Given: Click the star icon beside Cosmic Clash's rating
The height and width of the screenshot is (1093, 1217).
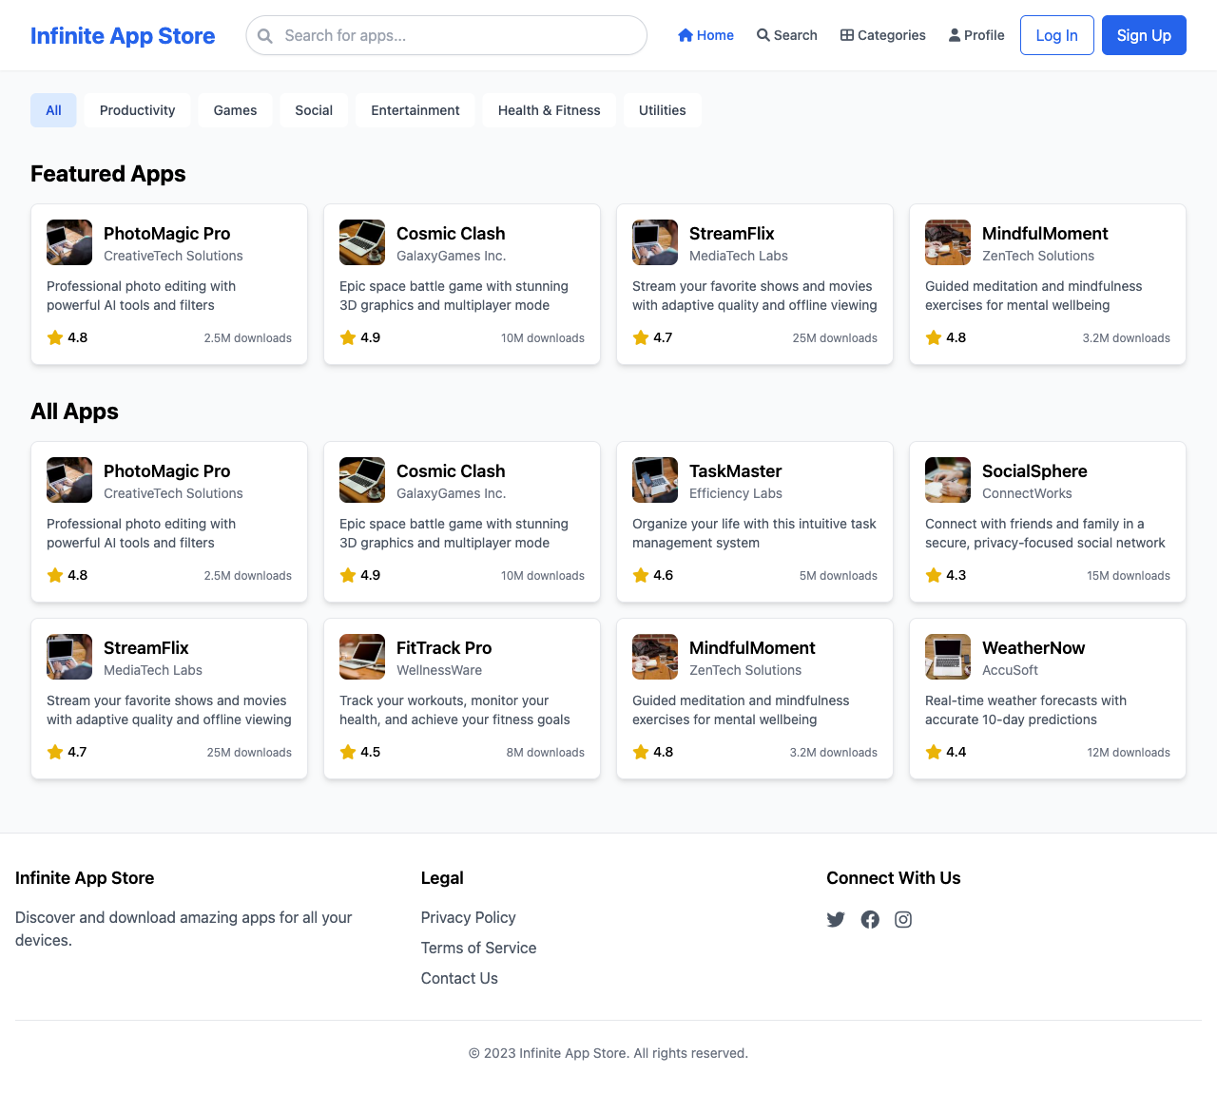Looking at the screenshot, I should click(x=348, y=337).
